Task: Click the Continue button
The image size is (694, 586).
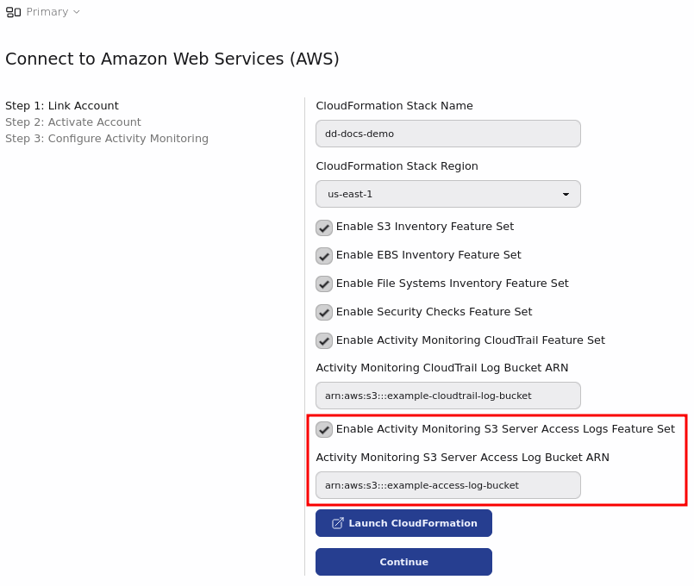Action: click(403, 562)
